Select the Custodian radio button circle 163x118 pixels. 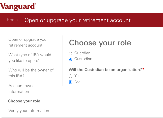[70, 59]
